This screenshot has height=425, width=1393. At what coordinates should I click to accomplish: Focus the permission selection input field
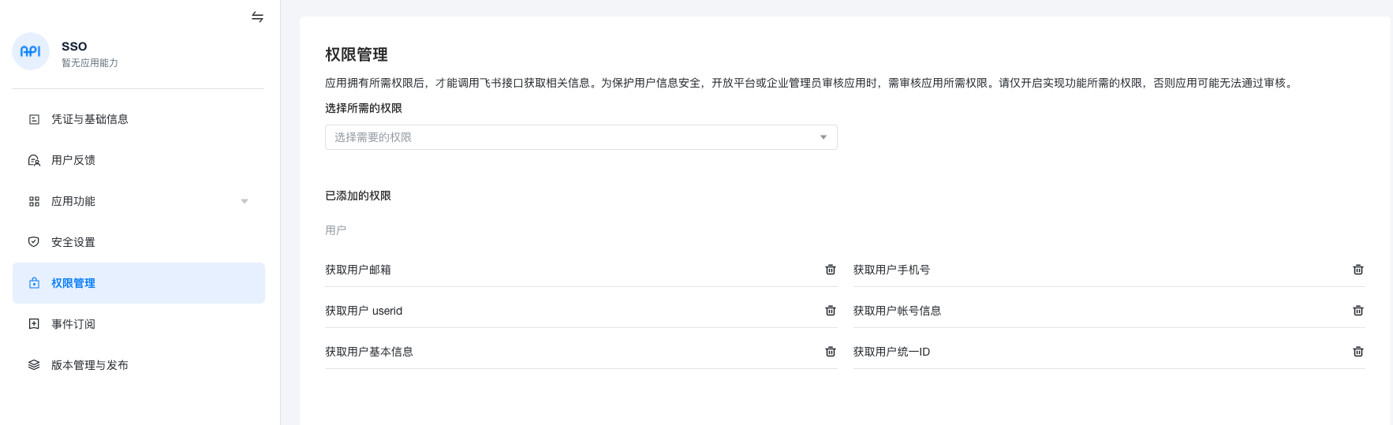click(x=568, y=137)
